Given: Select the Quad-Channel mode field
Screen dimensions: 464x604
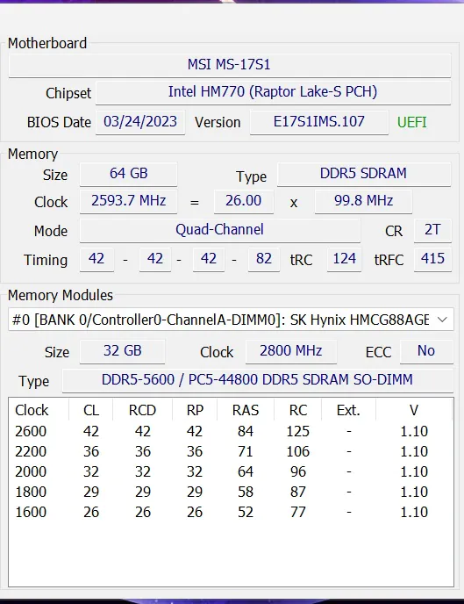Looking at the screenshot, I should click(219, 230).
